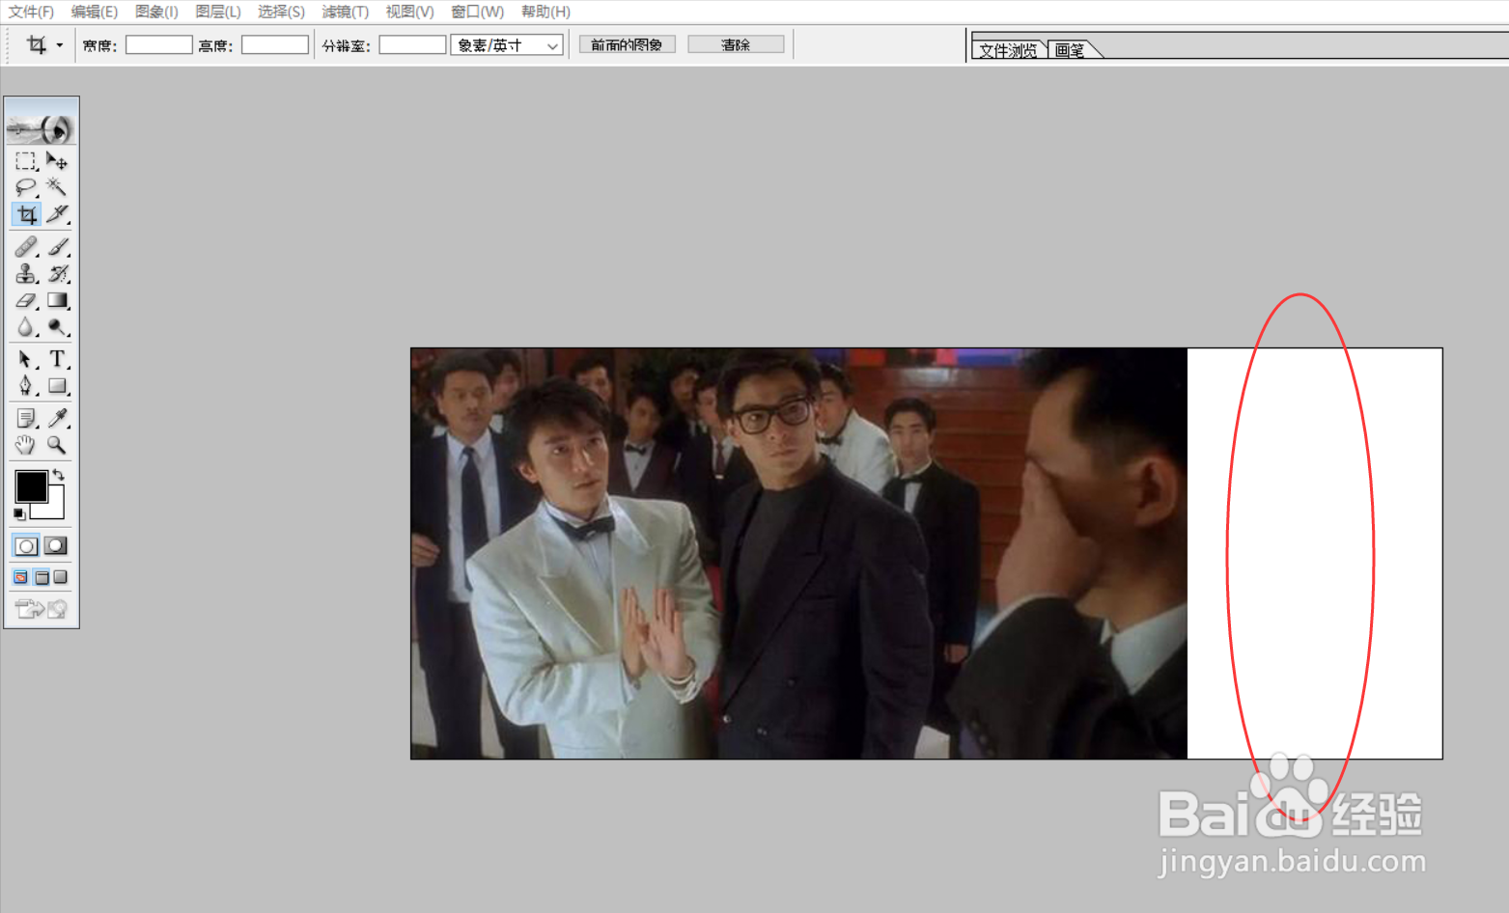Select the Slice tool
1509x913 pixels.
click(57, 214)
